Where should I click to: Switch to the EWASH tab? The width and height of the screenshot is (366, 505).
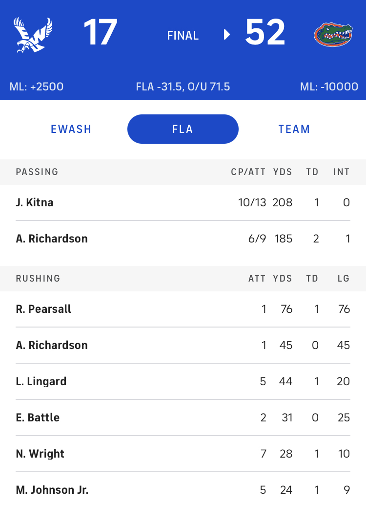coord(71,129)
